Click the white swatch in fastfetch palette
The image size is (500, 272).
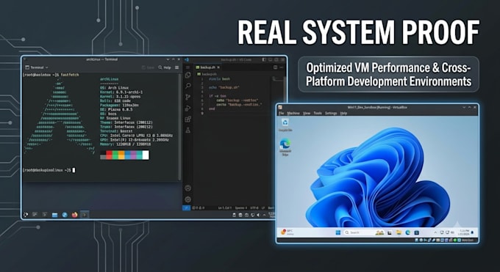pyautogui.click(x=146, y=155)
